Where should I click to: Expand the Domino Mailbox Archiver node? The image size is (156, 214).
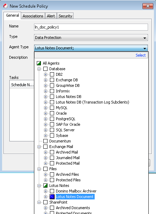click(x=45, y=191)
